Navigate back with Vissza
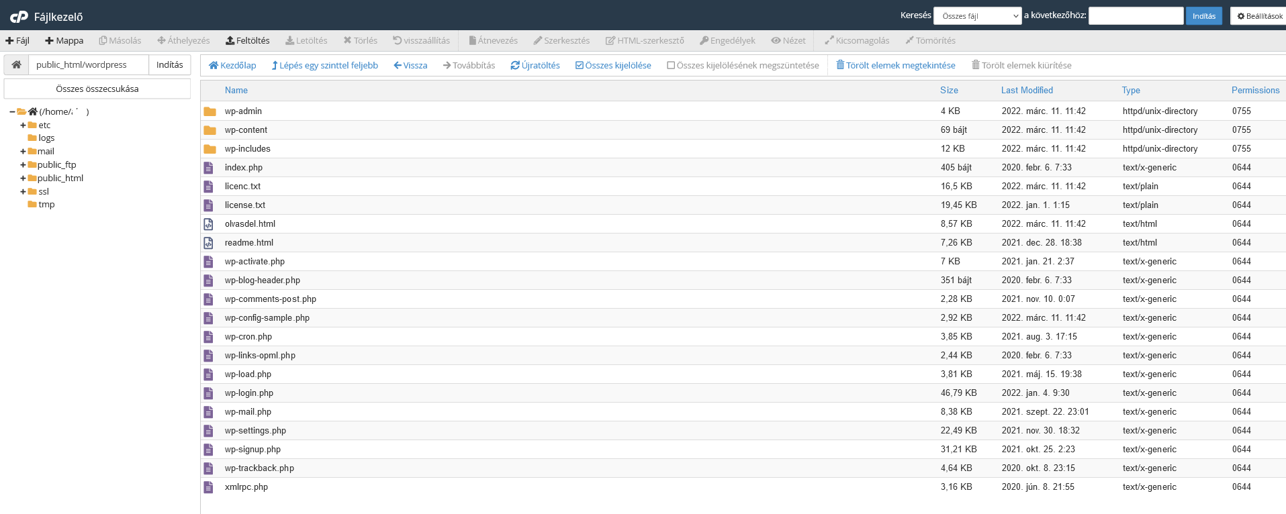The width and height of the screenshot is (1286, 514). [x=410, y=65]
